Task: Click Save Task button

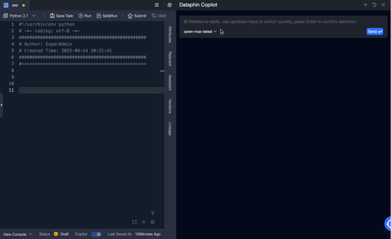Action: point(61,16)
